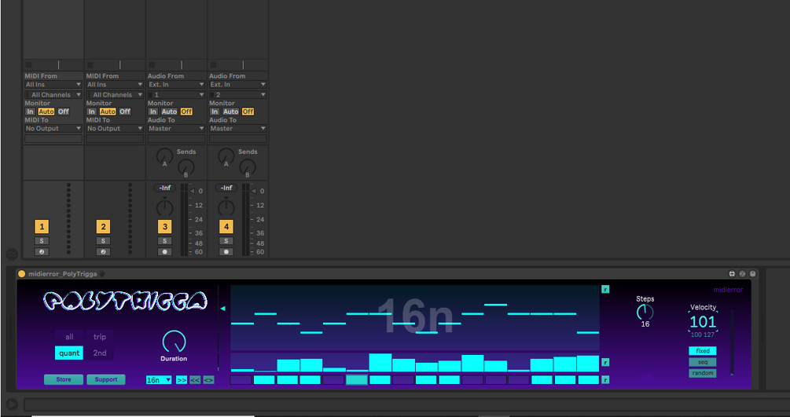Set track 3 Monitor to Auto

[x=169, y=112]
